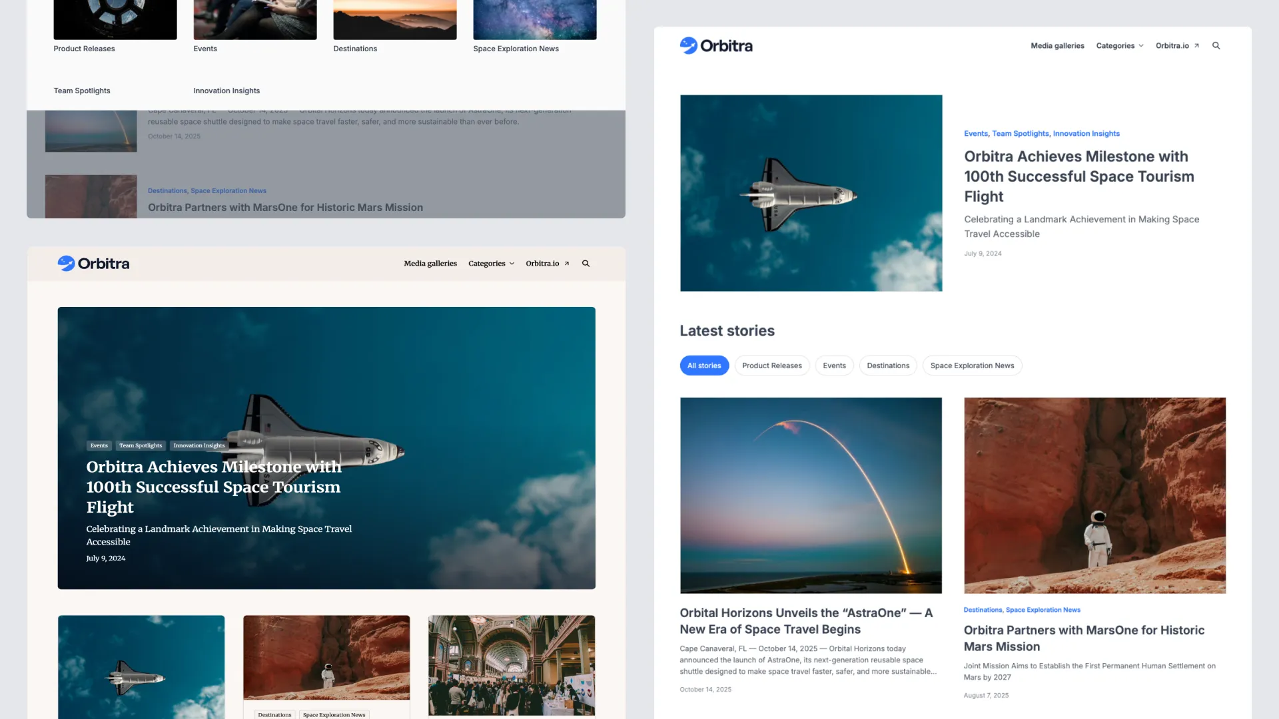Click the external-link arrow next to Orbitra.io
This screenshot has height=719, width=1279.
click(1197, 45)
